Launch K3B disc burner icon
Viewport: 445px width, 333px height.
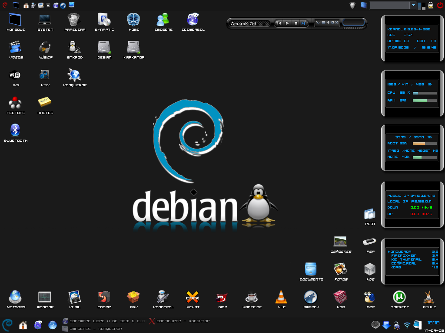click(x=340, y=297)
